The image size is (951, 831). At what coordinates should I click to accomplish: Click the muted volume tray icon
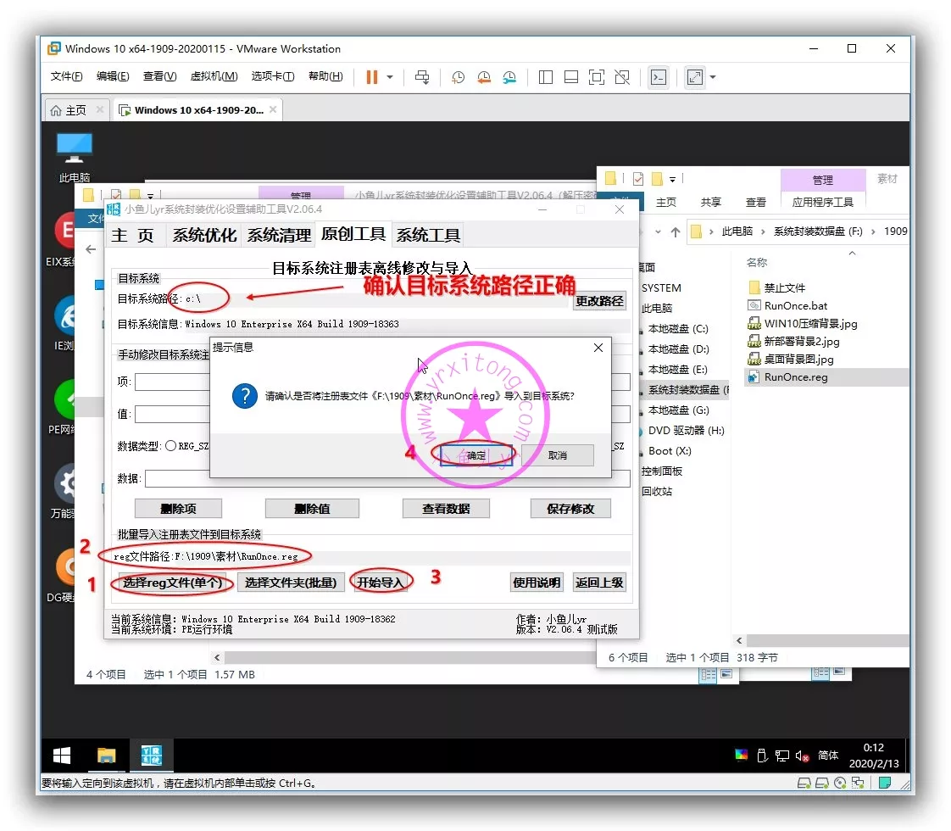coord(799,756)
